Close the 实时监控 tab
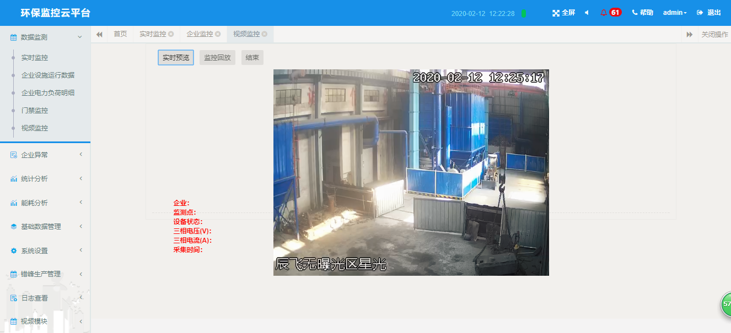The image size is (731, 333). click(x=171, y=34)
